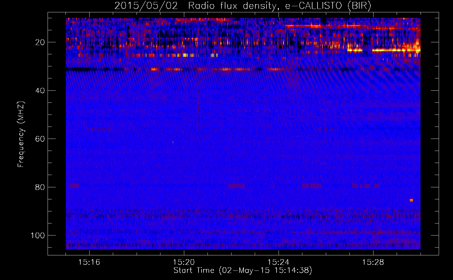This screenshot has height=280, width=453.
Task: Click the 15:20 time tick label
Action: click(184, 262)
